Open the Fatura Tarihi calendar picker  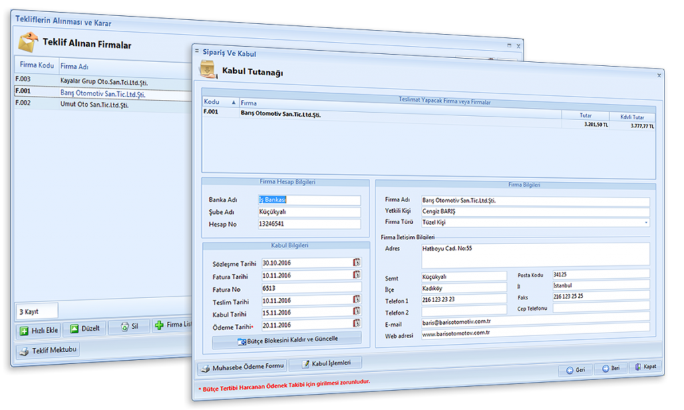click(357, 275)
